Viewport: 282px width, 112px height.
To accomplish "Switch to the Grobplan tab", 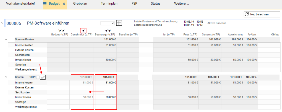I will tap(80, 4).
